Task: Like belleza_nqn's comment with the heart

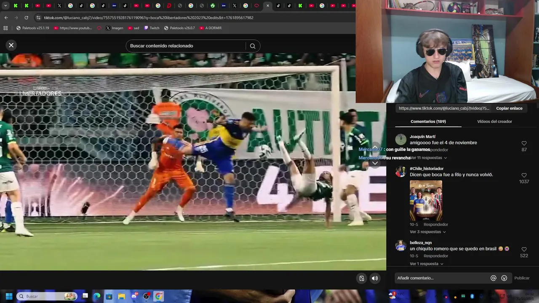Action: point(524,249)
